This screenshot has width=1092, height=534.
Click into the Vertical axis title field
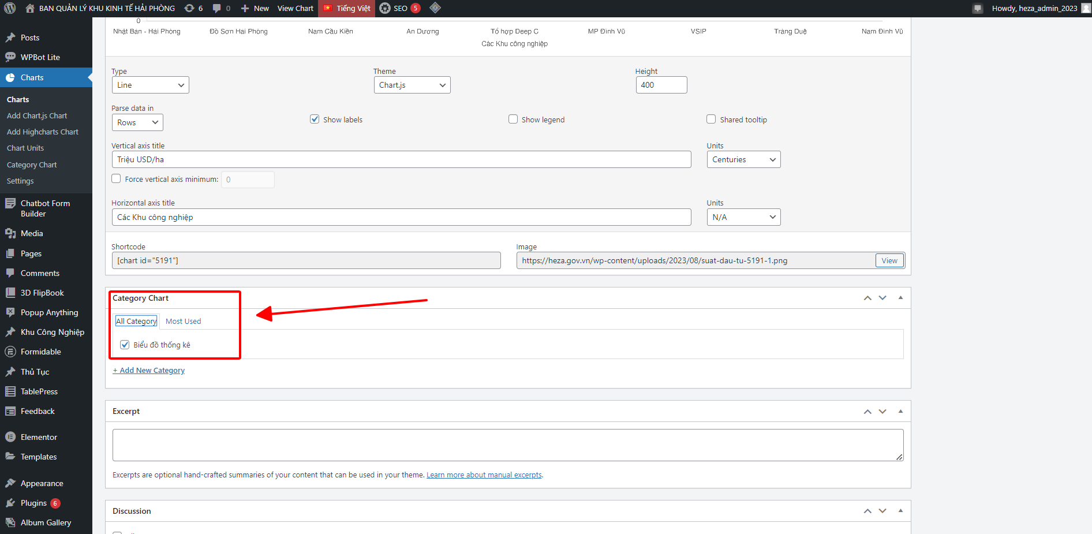point(401,160)
